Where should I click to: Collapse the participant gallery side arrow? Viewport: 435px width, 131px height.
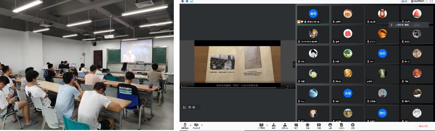(x=294, y=64)
